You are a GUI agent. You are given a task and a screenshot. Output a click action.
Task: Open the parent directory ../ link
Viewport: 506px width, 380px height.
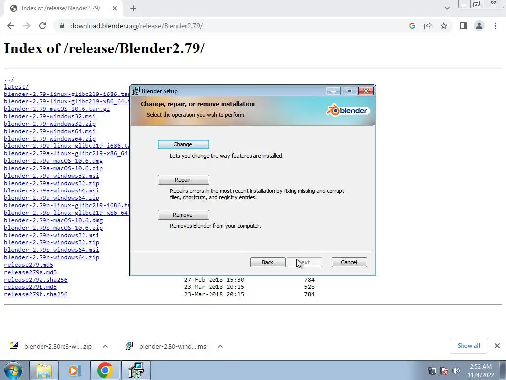click(x=9, y=79)
